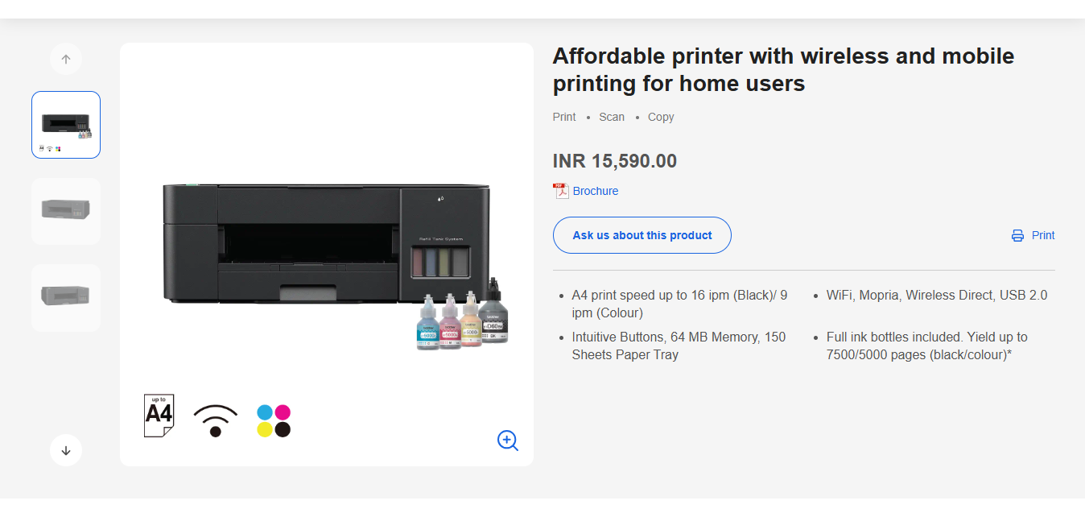1085x509 pixels.
Task: Click the Print link on the right
Action: 1042,234
